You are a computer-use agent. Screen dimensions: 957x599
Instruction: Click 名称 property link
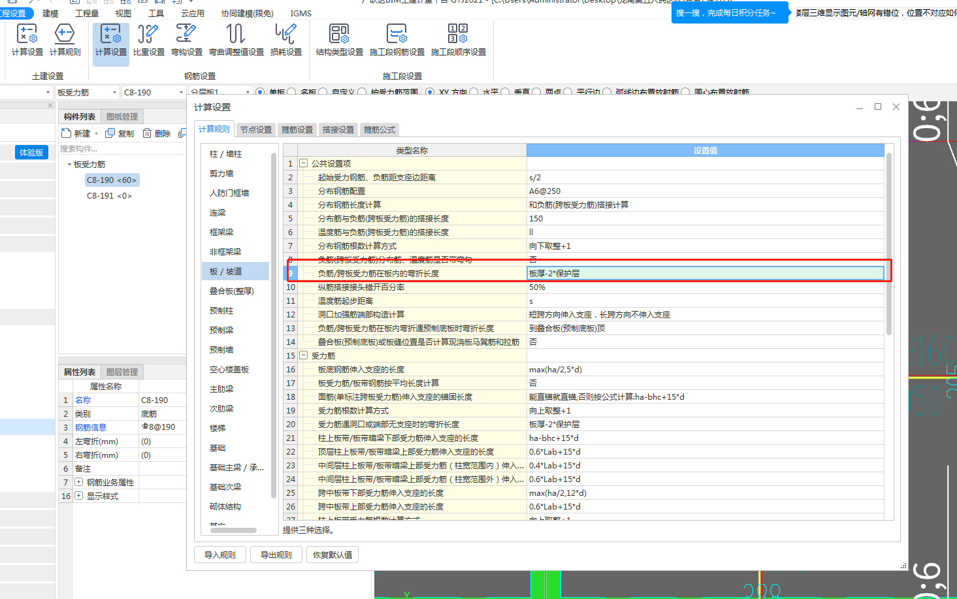click(x=83, y=400)
